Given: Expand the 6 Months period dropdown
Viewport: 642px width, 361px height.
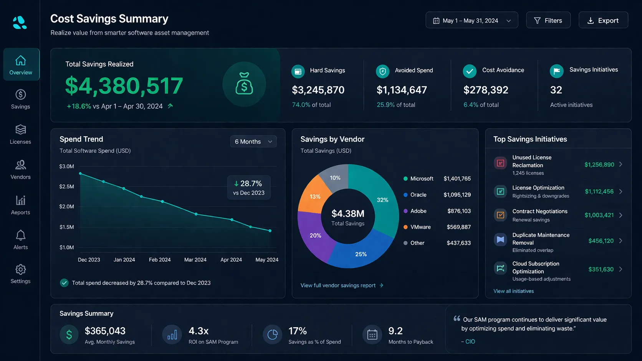Looking at the screenshot, I should pos(253,142).
